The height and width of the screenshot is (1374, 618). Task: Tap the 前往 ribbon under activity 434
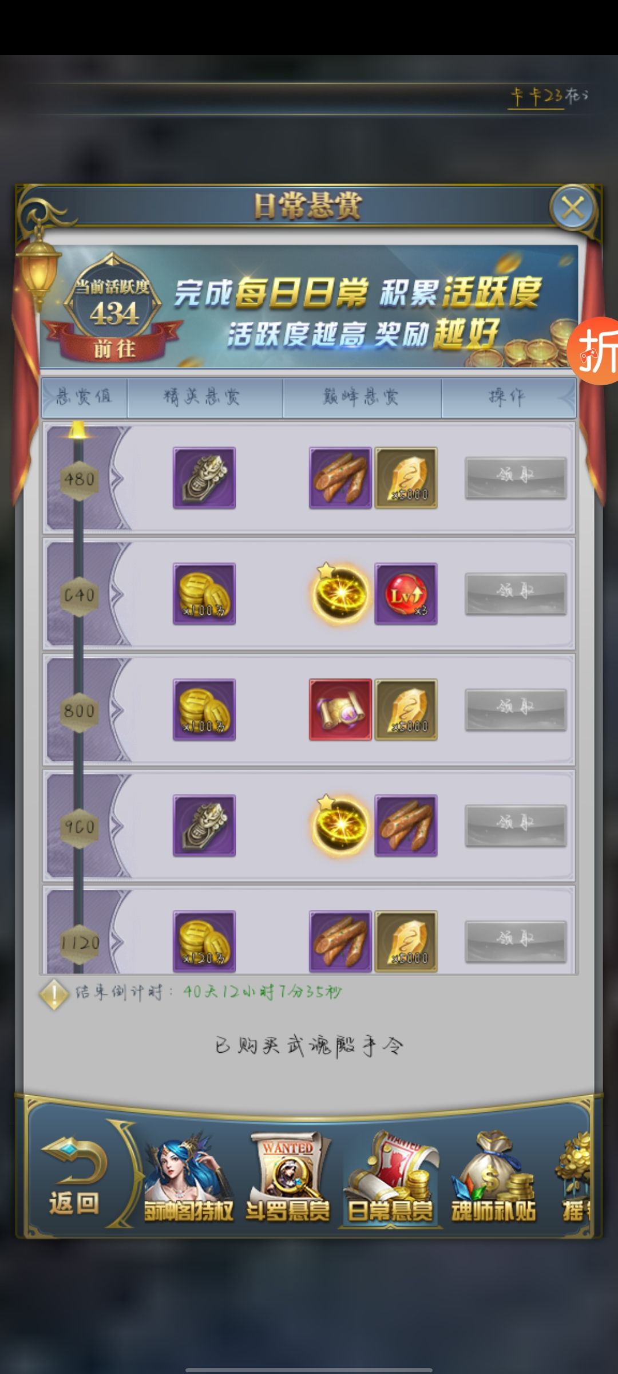coord(114,348)
